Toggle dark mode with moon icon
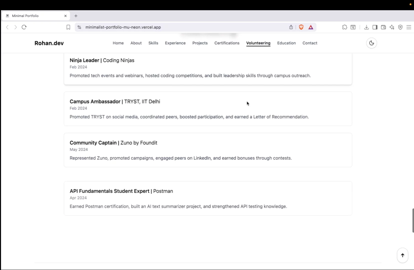 (x=371, y=43)
